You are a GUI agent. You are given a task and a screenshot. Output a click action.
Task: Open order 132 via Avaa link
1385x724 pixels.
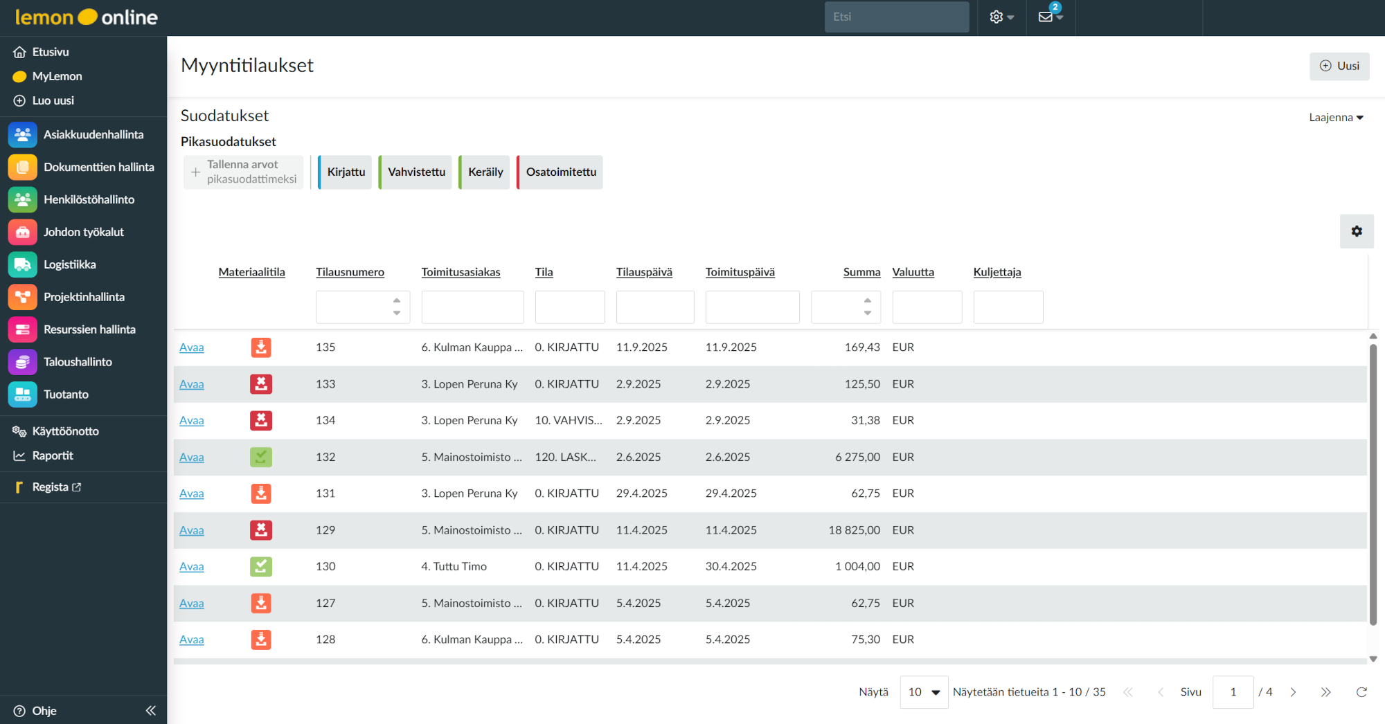click(191, 458)
